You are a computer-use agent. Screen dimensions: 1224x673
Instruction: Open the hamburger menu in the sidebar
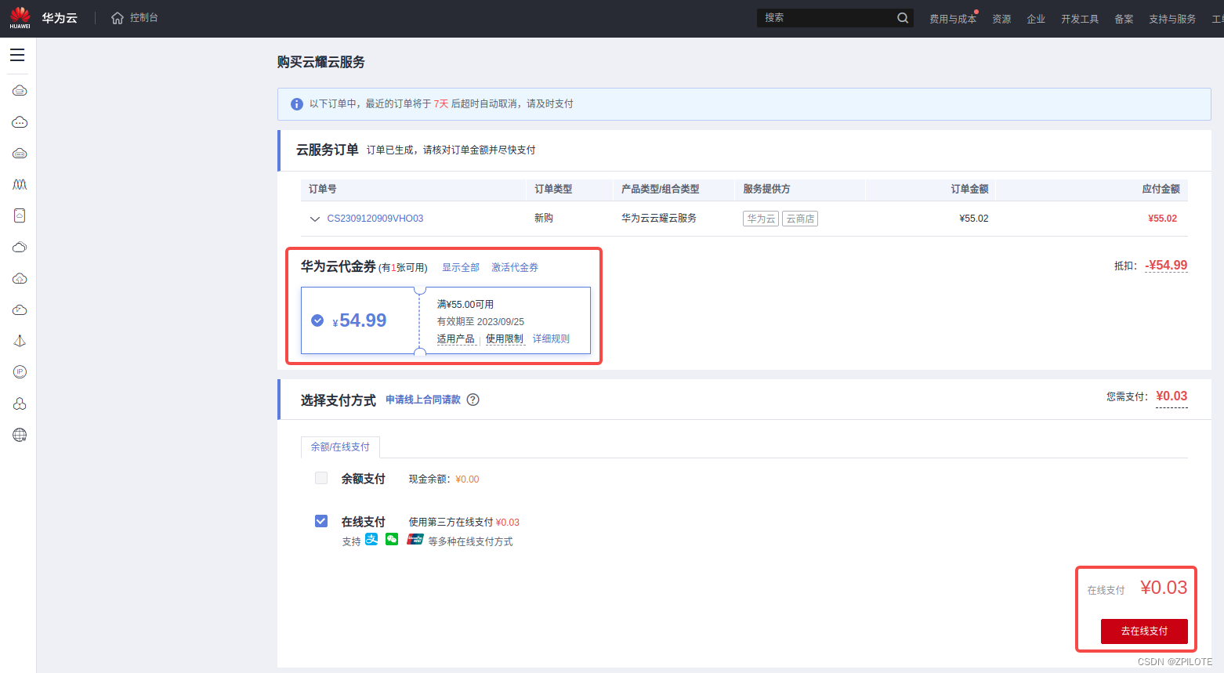[17, 55]
